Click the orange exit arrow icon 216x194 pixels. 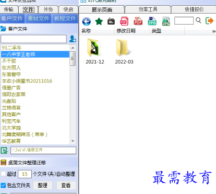pyautogui.click(x=209, y=21)
